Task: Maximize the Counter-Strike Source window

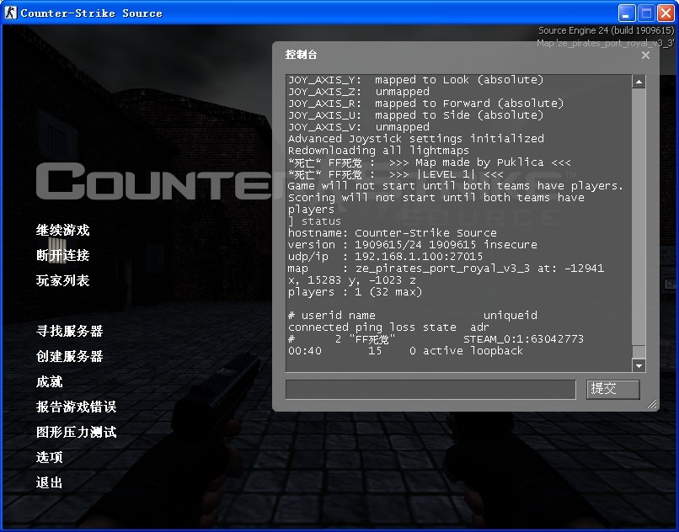Action: (646, 13)
